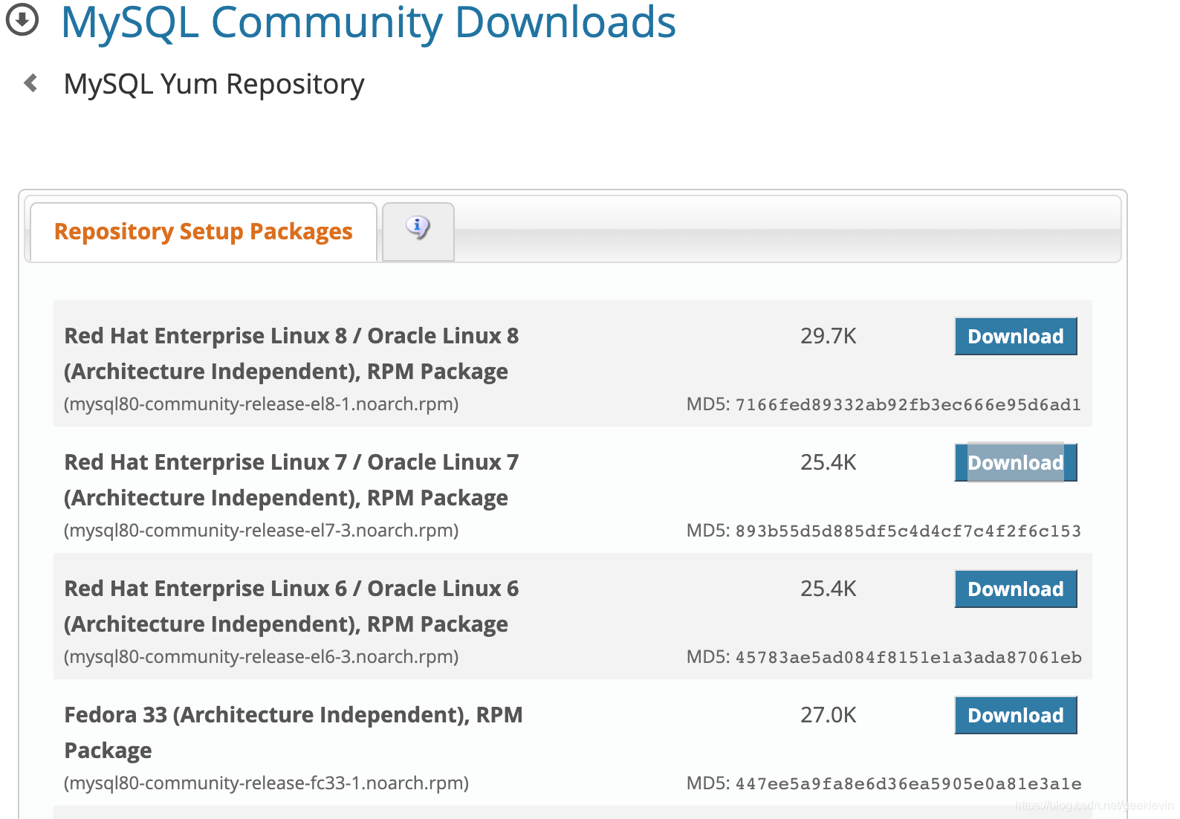
Task: Download Red Hat Enterprise Linux 6 package
Action: tap(1015, 589)
